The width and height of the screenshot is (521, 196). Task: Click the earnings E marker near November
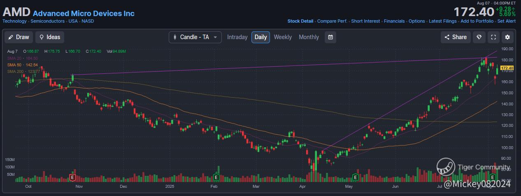coord(73,177)
